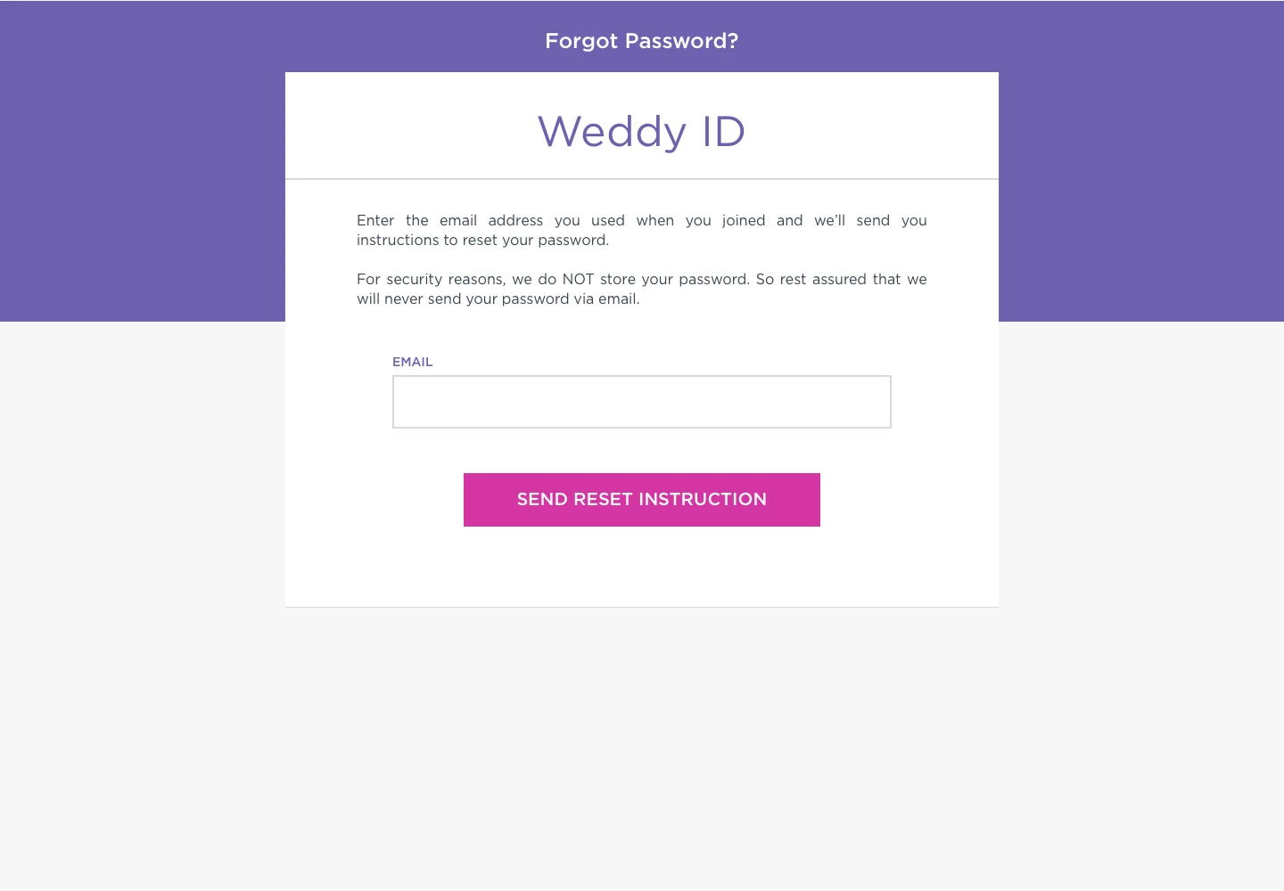The image size is (1284, 891).
Task: Click "So rest assured that we" text
Action: [x=841, y=279]
